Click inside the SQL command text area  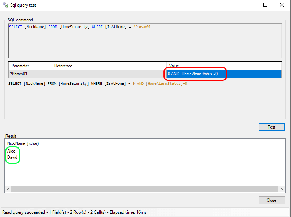click(145, 42)
